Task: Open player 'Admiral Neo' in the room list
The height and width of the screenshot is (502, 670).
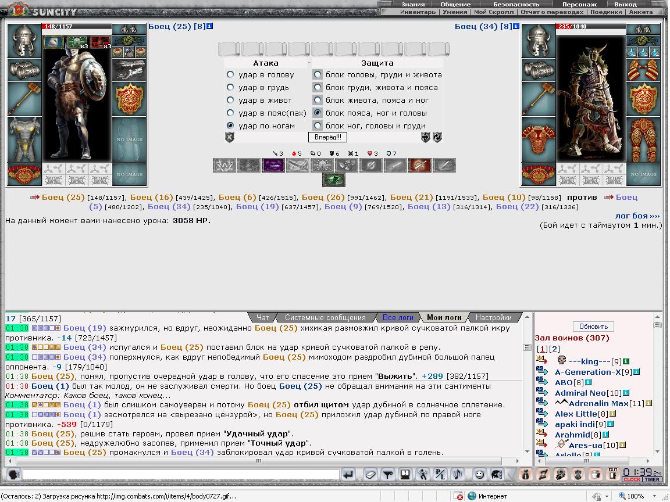Action: (580, 393)
